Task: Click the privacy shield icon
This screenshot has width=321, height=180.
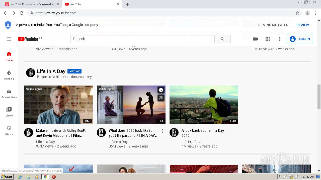Action: click(8, 25)
